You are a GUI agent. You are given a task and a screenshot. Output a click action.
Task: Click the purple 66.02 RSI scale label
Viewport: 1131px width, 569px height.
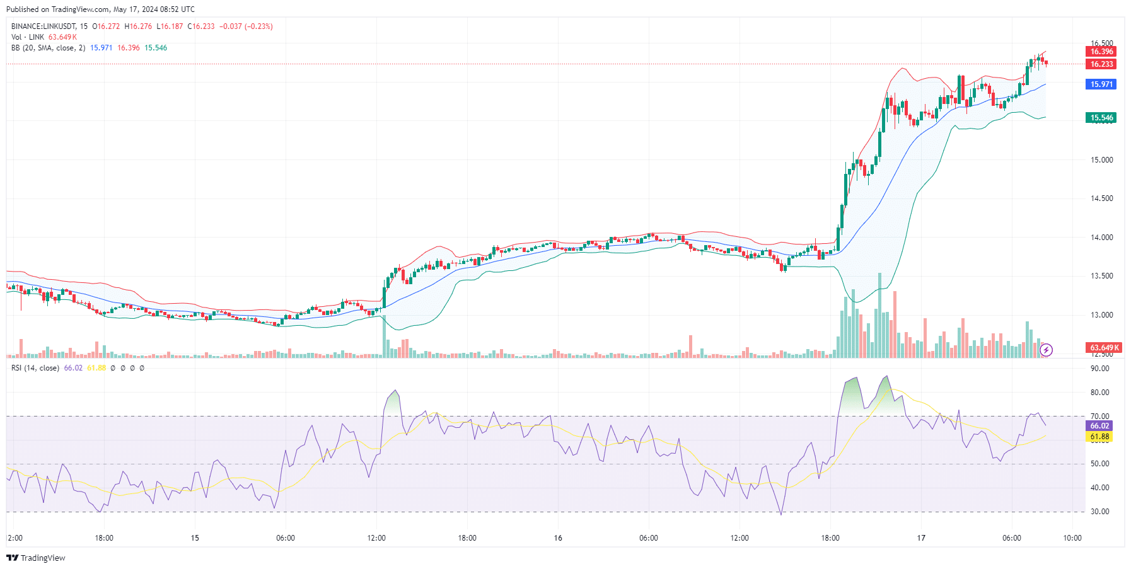pyautogui.click(x=1099, y=426)
